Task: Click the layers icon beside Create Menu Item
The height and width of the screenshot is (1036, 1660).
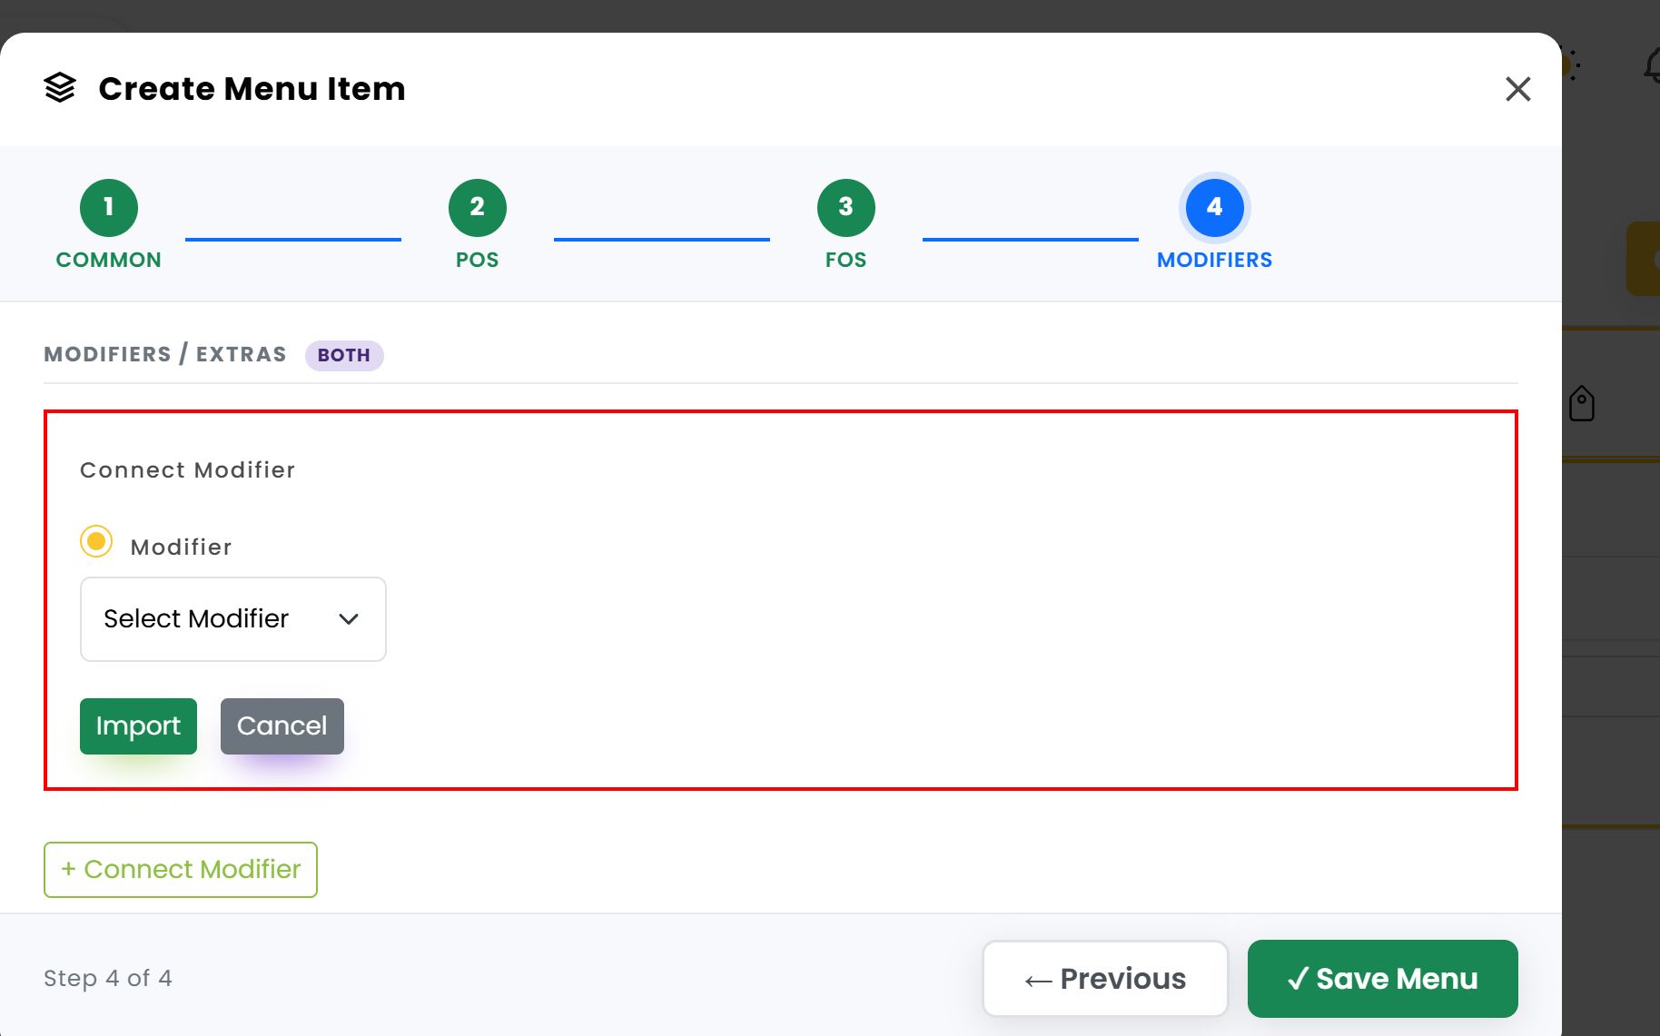Action: 60,88
